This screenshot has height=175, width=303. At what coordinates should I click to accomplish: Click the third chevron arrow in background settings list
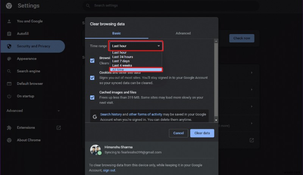click(x=251, y=106)
